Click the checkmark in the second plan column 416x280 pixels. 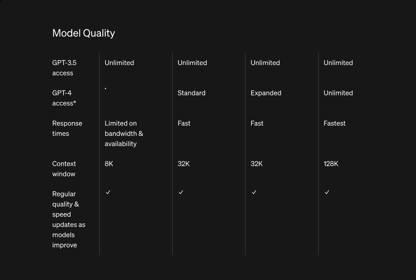pos(181,192)
